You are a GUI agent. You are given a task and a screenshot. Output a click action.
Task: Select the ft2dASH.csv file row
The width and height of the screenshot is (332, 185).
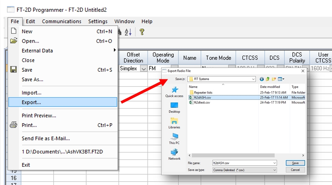[247, 97]
